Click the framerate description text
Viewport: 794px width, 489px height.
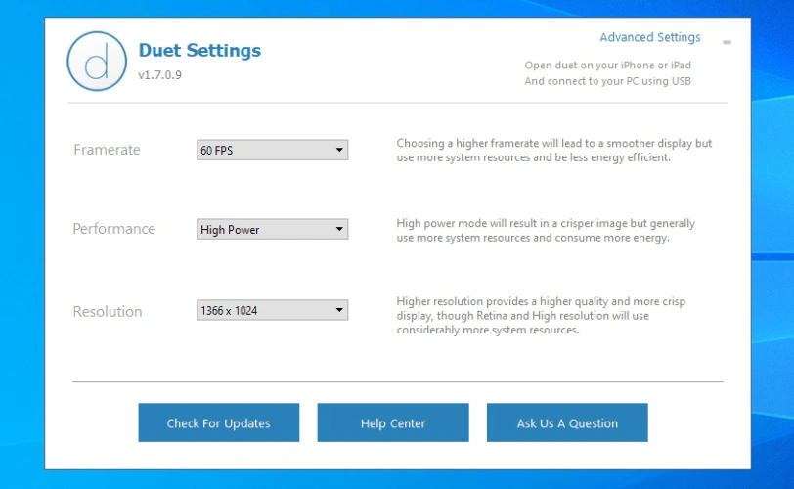click(553, 151)
